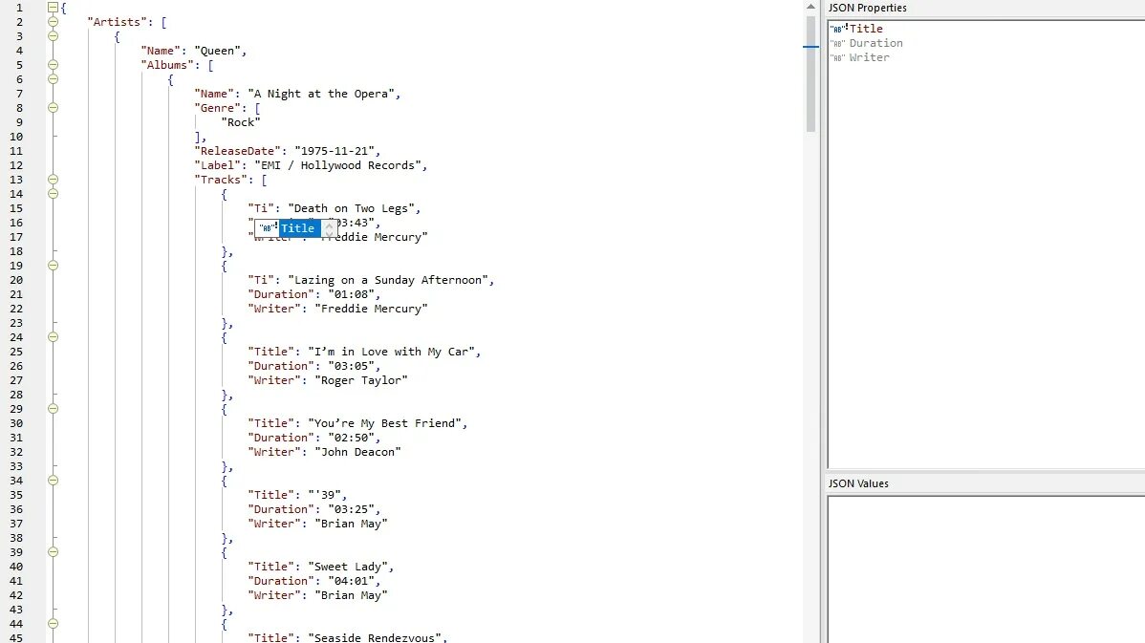This screenshot has height=643, width=1145.
Task: Select Title in JSON Properties panel
Action: pyautogui.click(x=866, y=29)
